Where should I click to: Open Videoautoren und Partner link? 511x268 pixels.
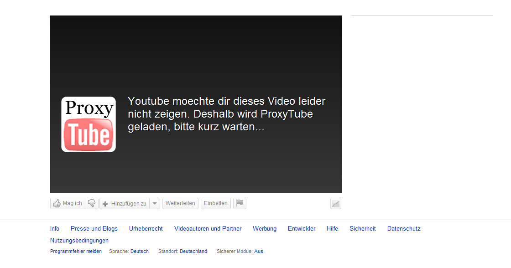coord(208,229)
